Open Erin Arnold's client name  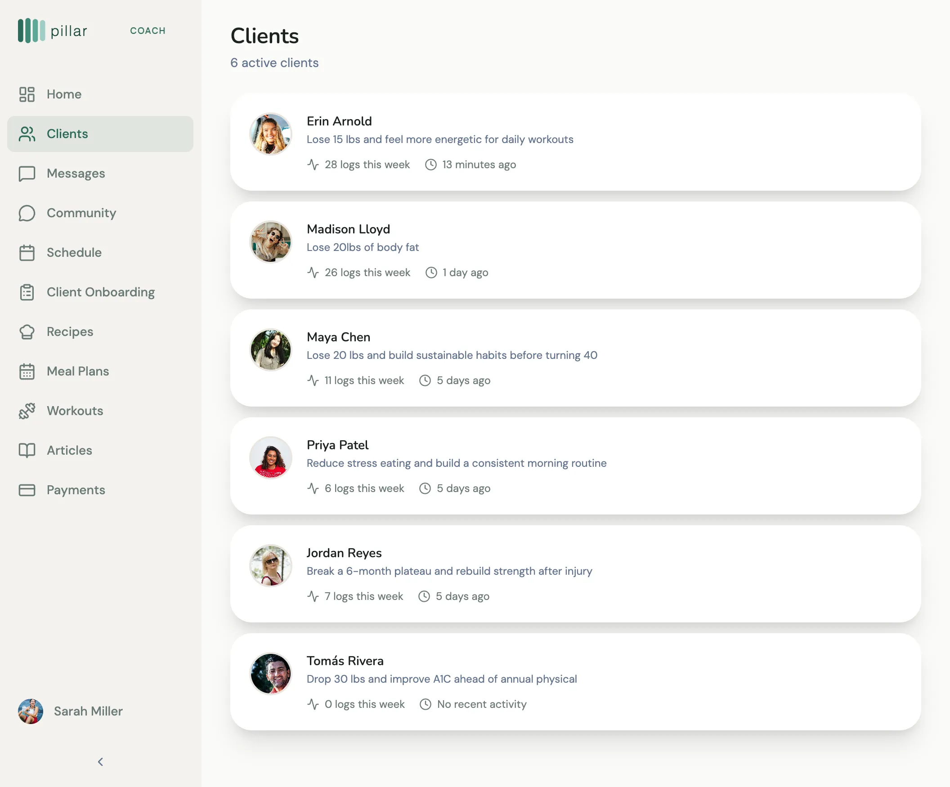tap(339, 121)
